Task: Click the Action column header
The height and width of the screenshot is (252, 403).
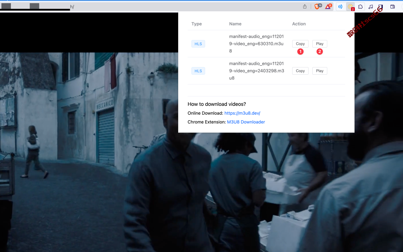Action: click(x=299, y=24)
